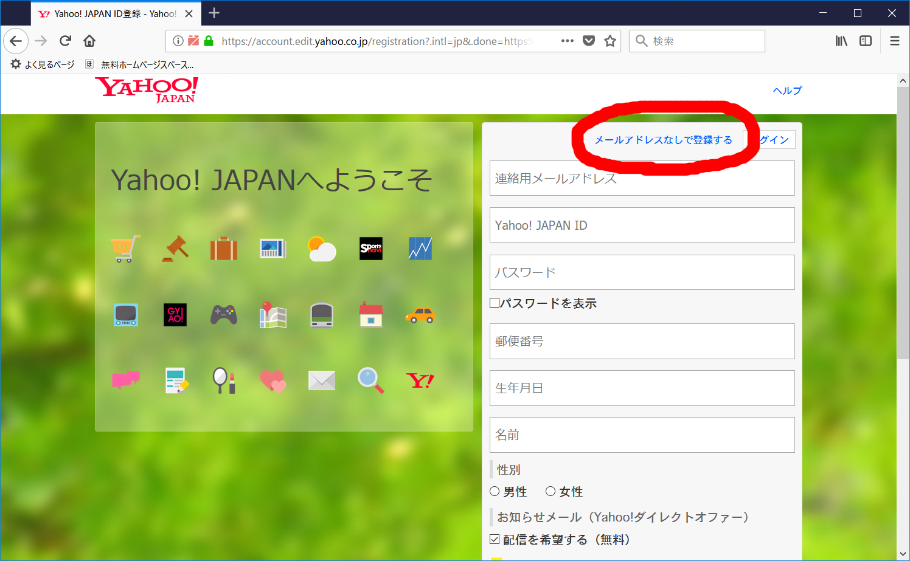Close the Yahoo! JAPAN ID登録 tab
Image resolution: width=910 pixels, height=561 pixels.
[x=189, y=13]
